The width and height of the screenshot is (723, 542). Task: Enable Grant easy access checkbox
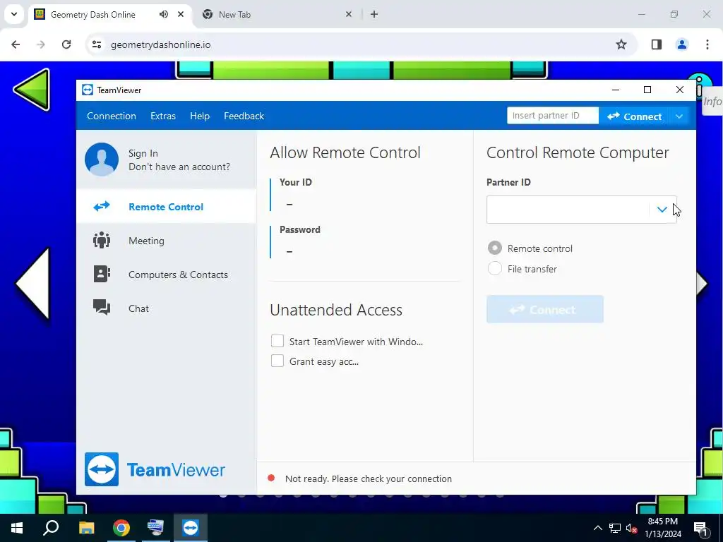[277, 361]
